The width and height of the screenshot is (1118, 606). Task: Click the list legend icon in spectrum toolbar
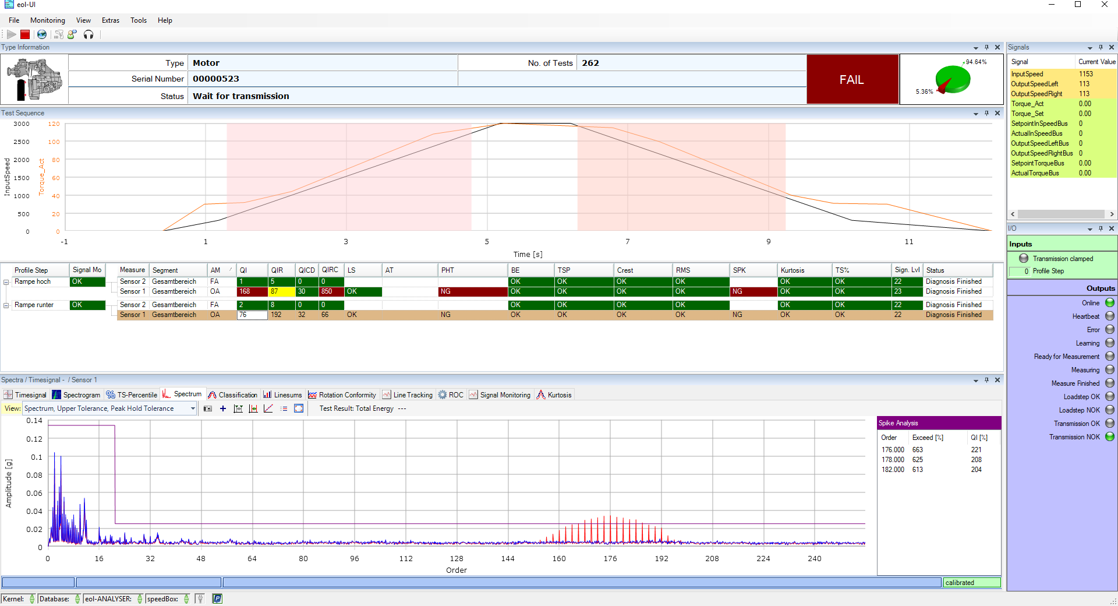pyautogui.click(x=284, y=409)
